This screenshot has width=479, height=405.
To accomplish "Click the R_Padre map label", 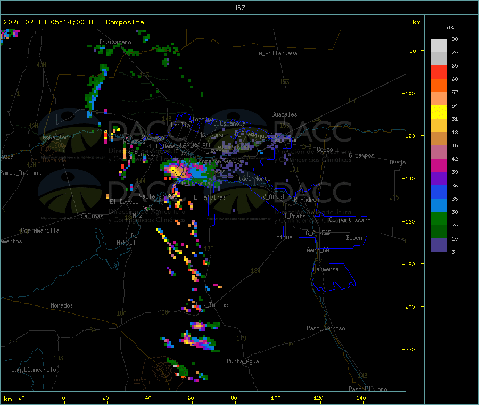I will pos(305,200).
